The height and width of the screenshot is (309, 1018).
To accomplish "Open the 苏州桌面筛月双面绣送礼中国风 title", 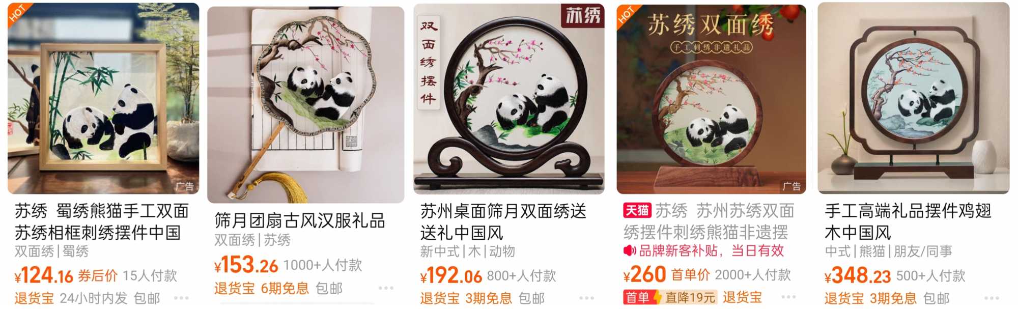I will 503,221.
